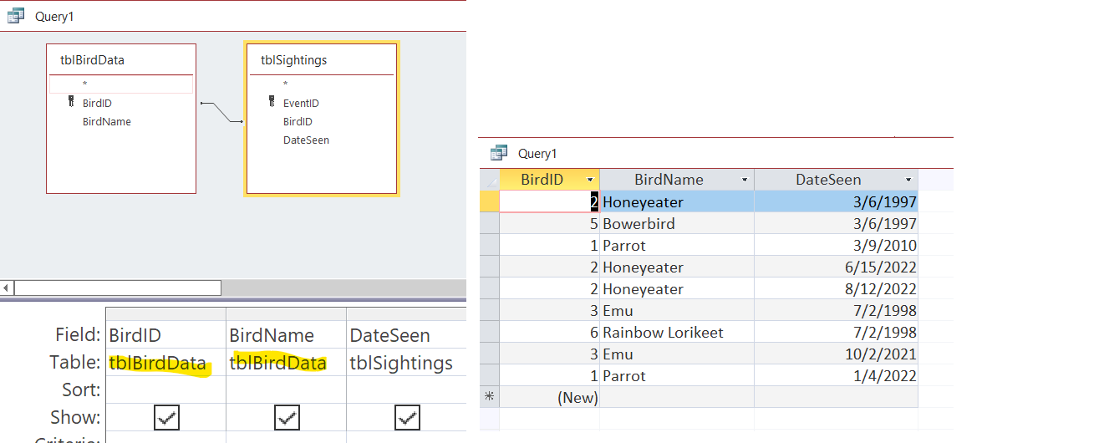Click primary key icon beside EventID
Screen dimensions: 1099x443
point(272,103)
